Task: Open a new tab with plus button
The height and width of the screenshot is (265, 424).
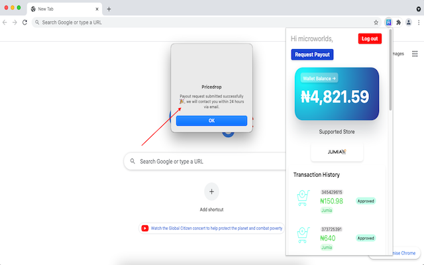Action: [109, 9]
